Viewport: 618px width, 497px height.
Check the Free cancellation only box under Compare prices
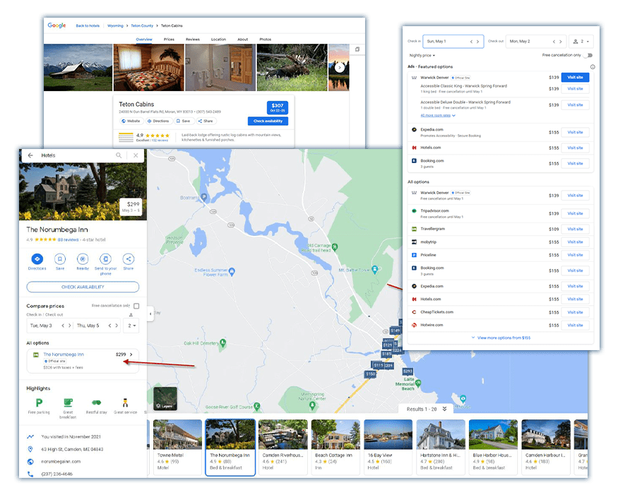tap(136, 306)
